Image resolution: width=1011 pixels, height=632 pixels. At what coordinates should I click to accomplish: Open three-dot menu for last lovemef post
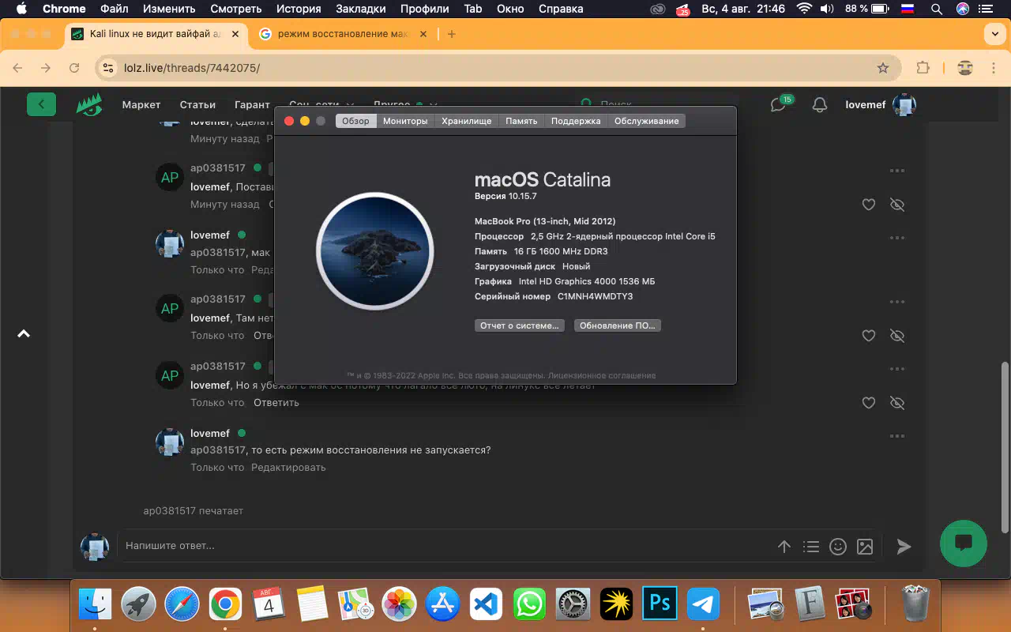click(x=896, y=436)
